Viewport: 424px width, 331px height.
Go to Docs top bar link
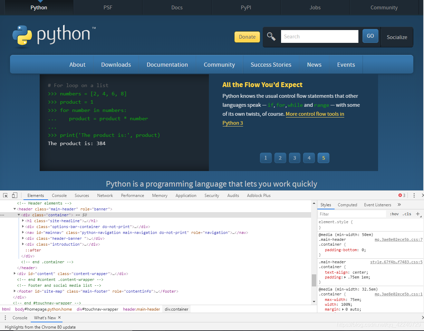(x=177, y=8)
